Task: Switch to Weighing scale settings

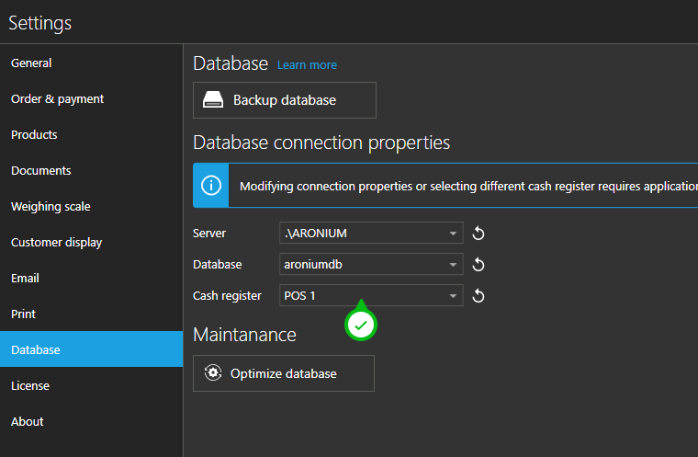Action: (x=91, y=206)
